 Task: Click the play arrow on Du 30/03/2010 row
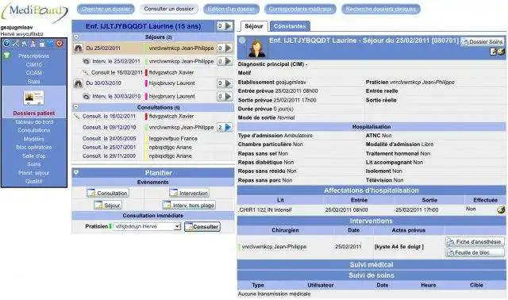coord(229,83)
